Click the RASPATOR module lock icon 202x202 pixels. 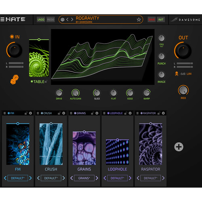159,113
